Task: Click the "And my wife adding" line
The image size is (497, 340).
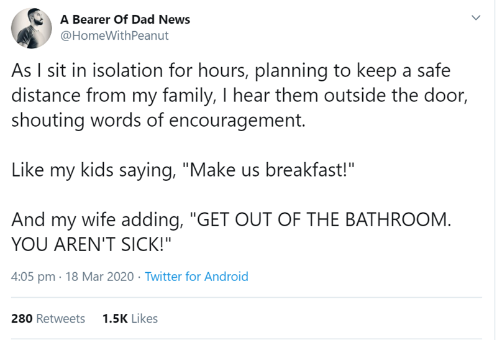Action: 229,219
